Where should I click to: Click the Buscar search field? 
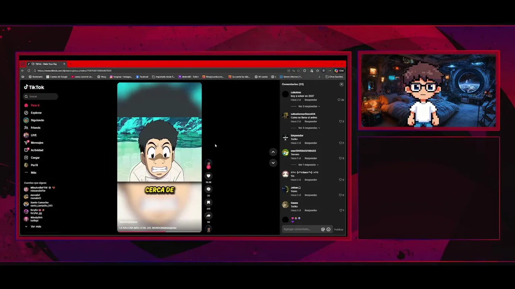point(41,96)
